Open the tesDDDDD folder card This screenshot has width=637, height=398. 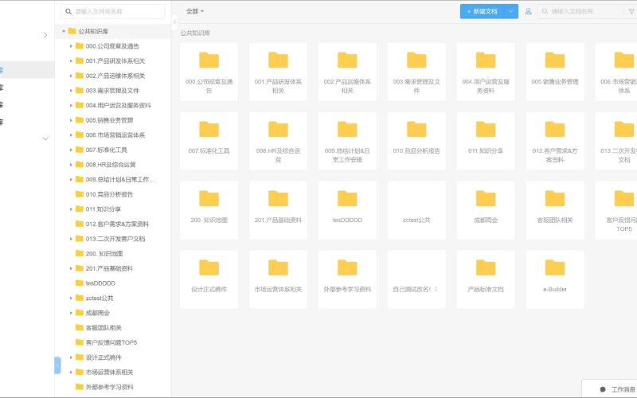coord(347,210)
